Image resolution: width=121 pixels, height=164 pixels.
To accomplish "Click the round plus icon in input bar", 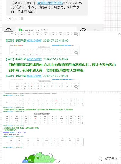I will pos(9,30).
